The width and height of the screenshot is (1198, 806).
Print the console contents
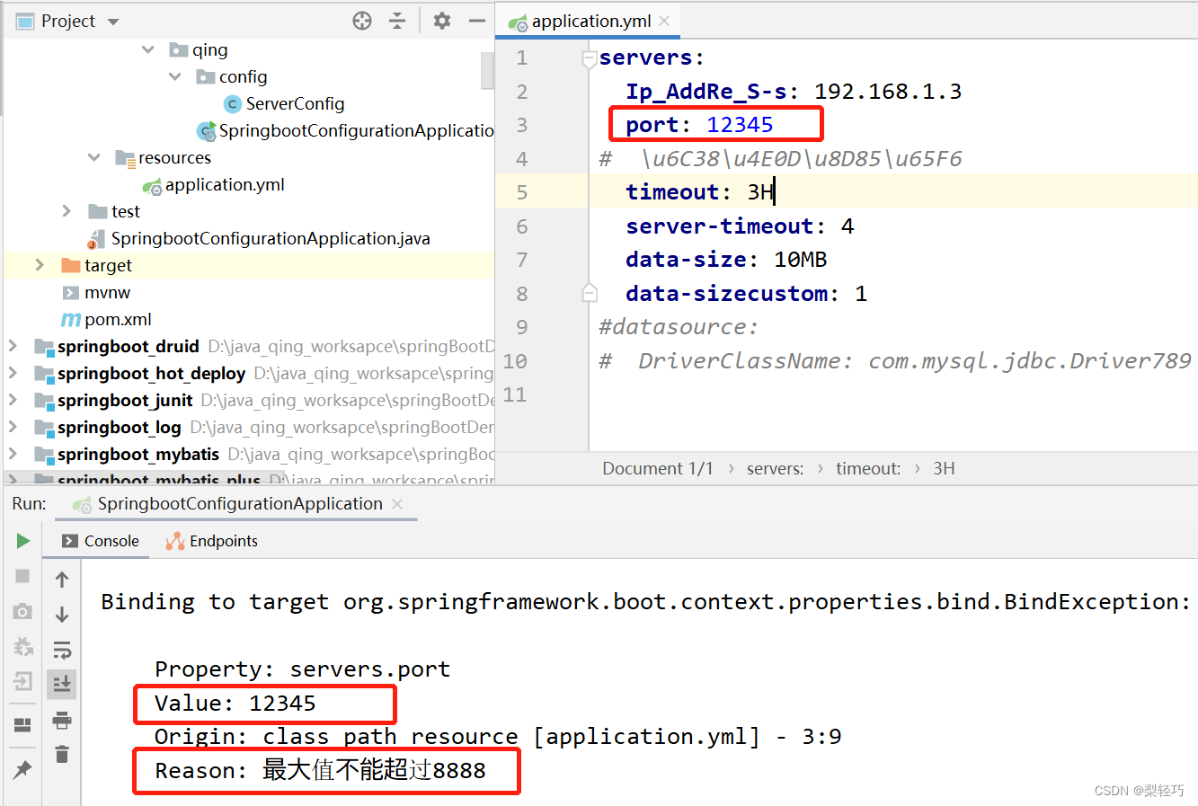tap(61, 721)
